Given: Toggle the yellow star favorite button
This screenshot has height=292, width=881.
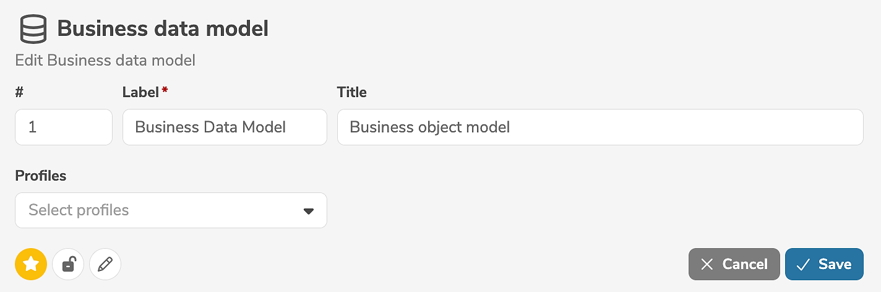Looking at the screenshot, I should coord(31,265).
